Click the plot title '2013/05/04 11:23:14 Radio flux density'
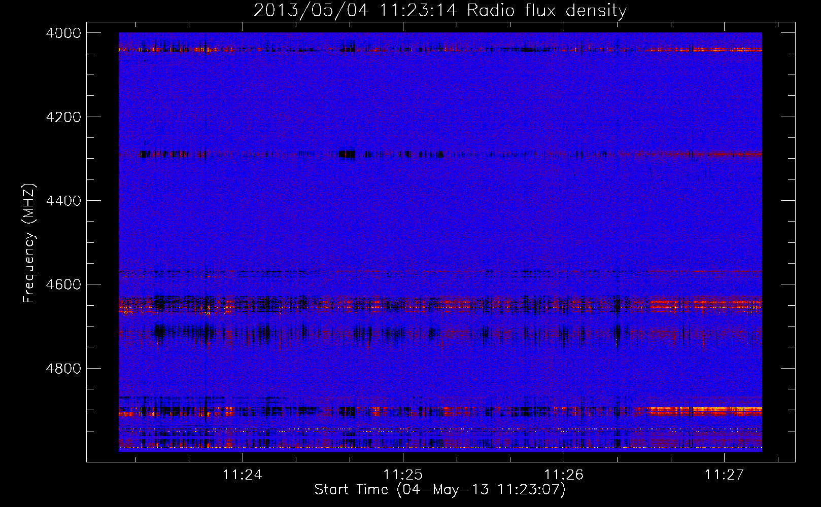Screen dimensions: 821x507 (440, 11)
